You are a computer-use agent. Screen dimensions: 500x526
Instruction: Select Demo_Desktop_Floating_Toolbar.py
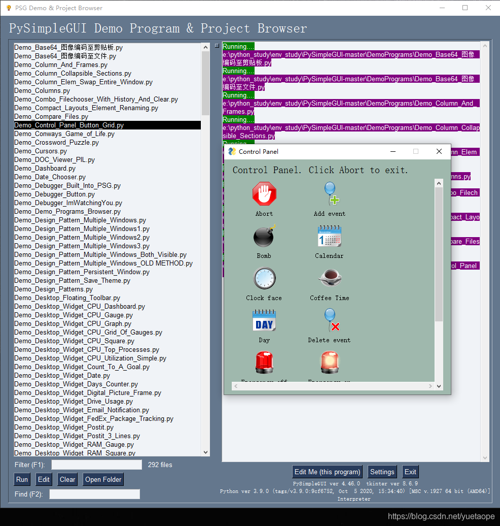pyautogui.click(x=107, y=298)
